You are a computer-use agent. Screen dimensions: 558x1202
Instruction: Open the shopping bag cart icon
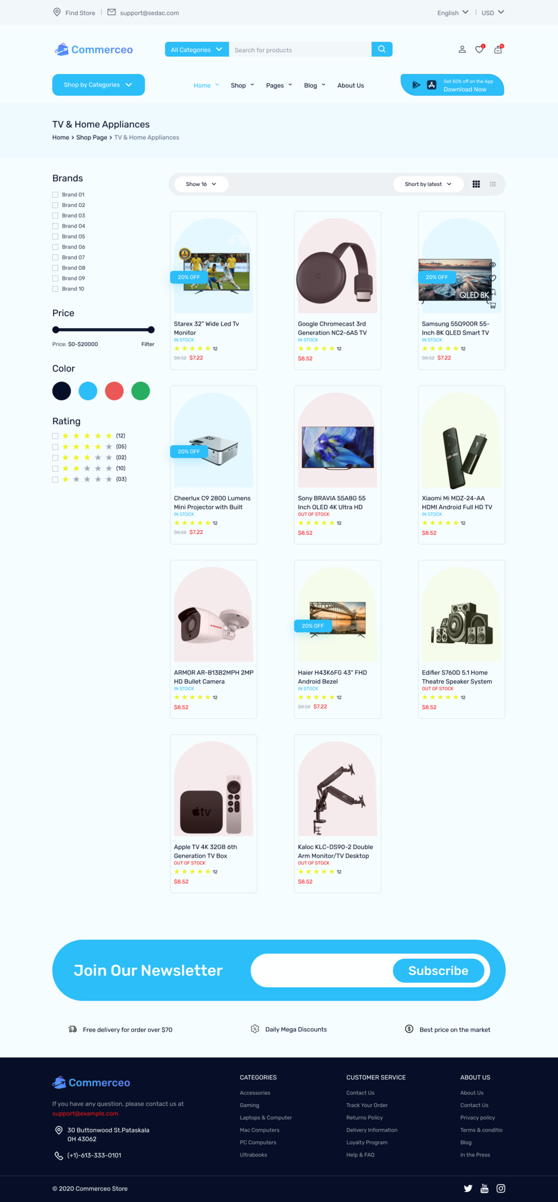click(x=498, y=49)
